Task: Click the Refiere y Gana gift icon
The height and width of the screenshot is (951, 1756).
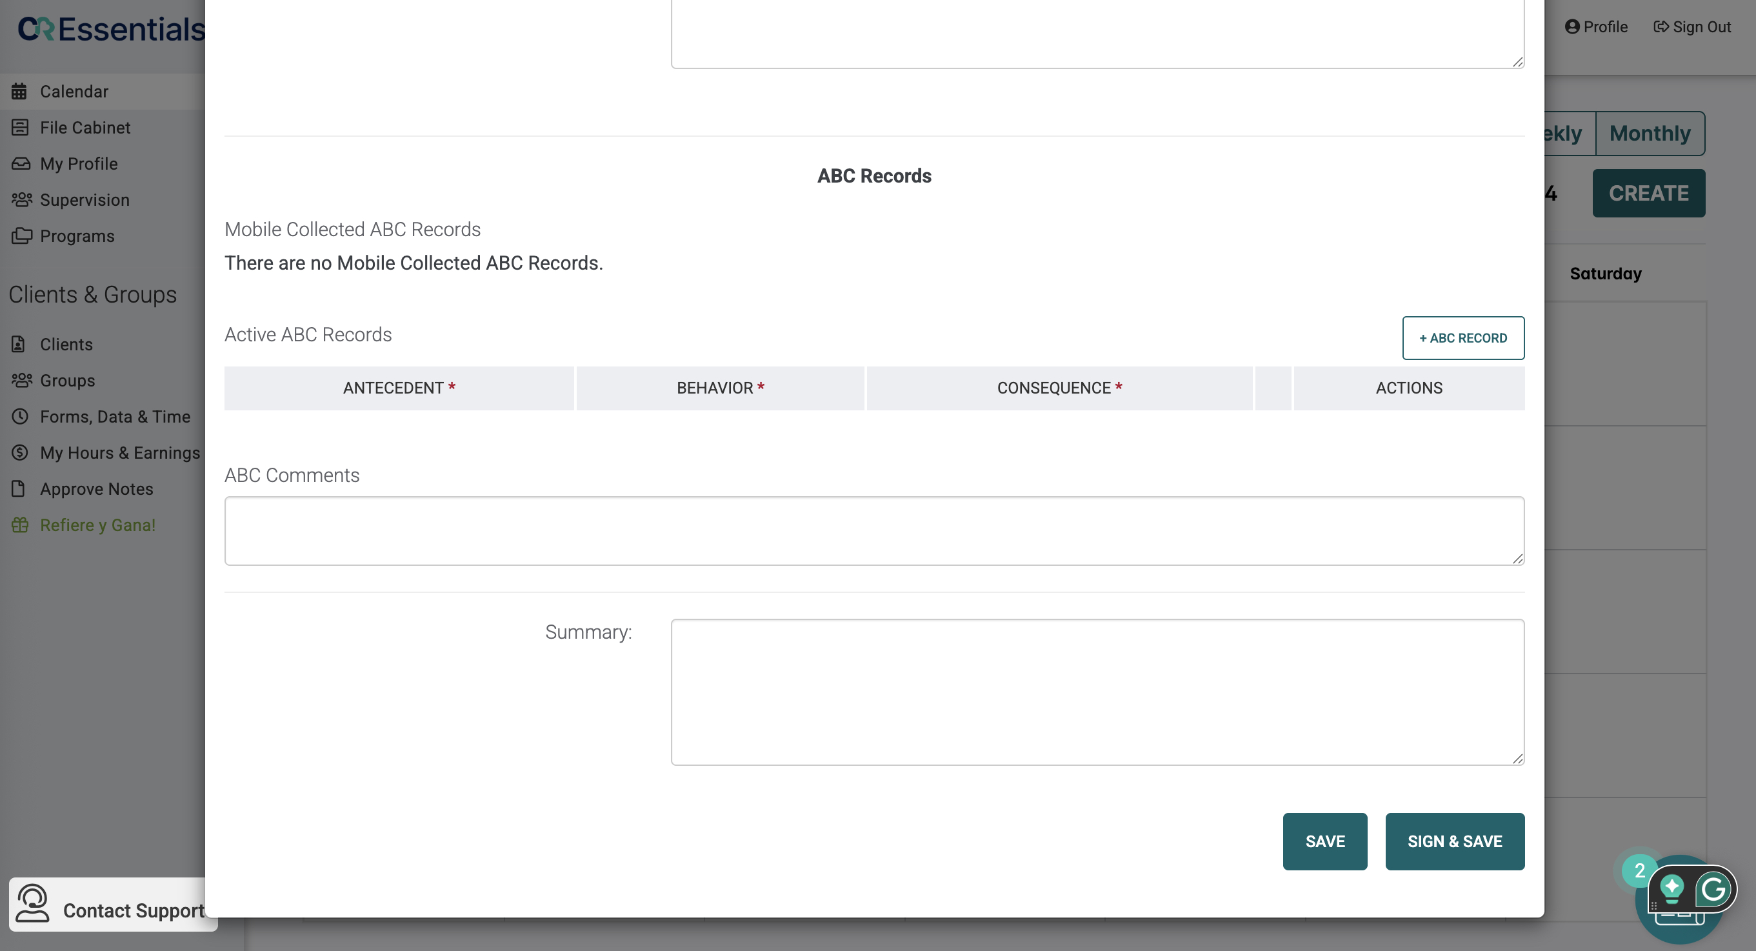Action: (x=20, y=525)
